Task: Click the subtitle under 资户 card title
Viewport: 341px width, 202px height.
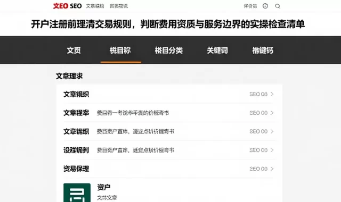Action: (x=107, y=198)
